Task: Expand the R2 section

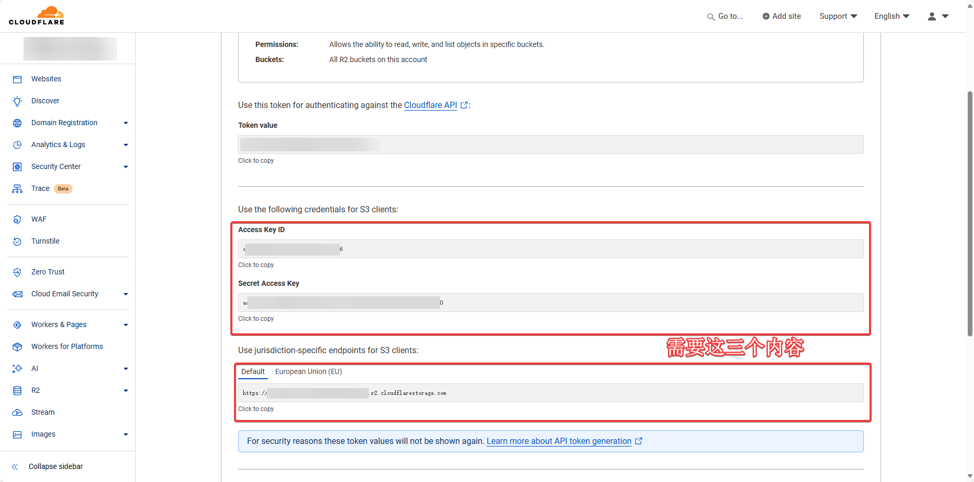Action: pyautogui.click(x=125, y=390)
